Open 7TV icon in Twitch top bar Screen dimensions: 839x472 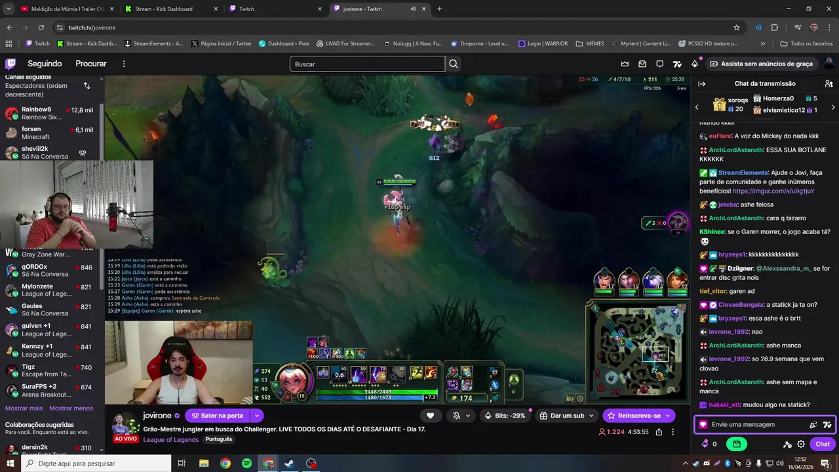(x=677, y=64)
